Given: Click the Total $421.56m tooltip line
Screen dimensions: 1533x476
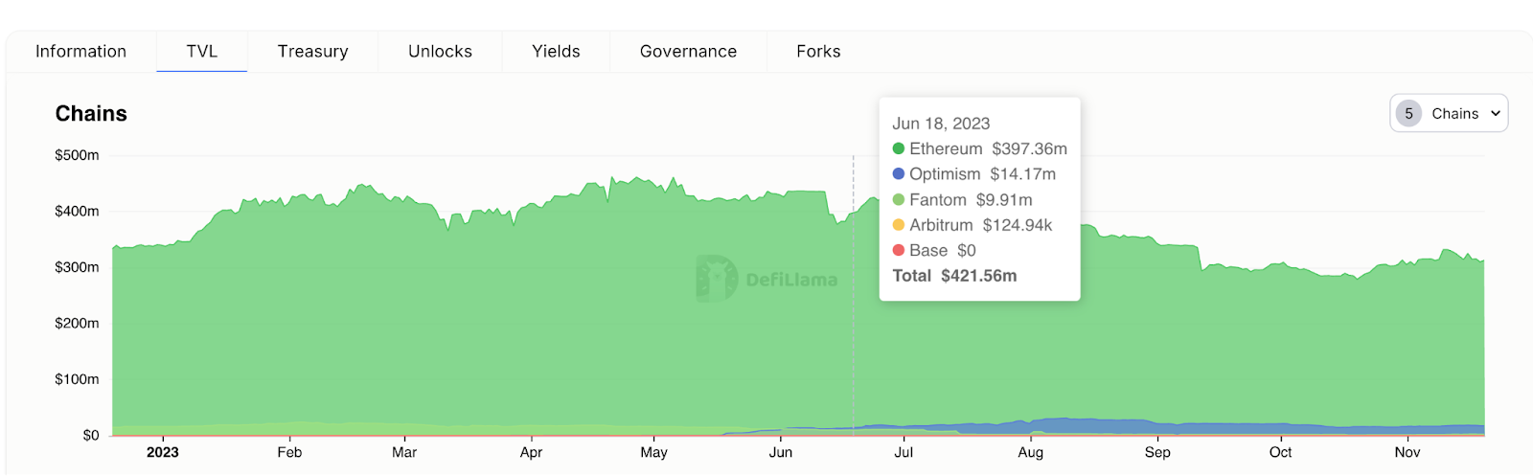Looking at the screenshot, I should coord(954,276).
